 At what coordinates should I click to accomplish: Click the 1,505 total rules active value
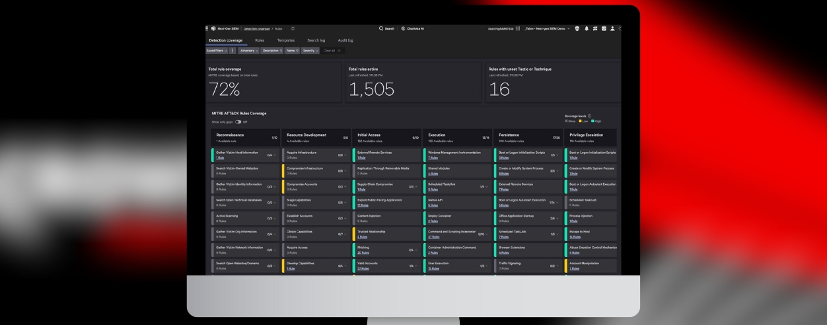tap(371, 90)
